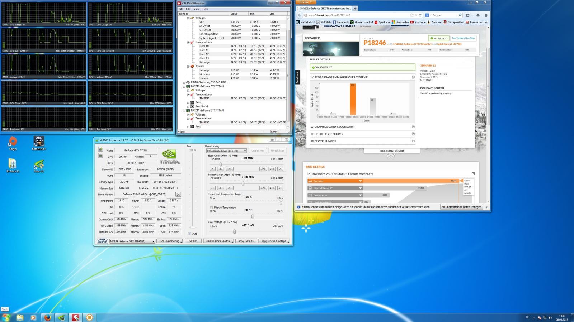Click the Apply Clocks & Voltage button
Screen dimensions: 574x322
click(x=274, y=241)
